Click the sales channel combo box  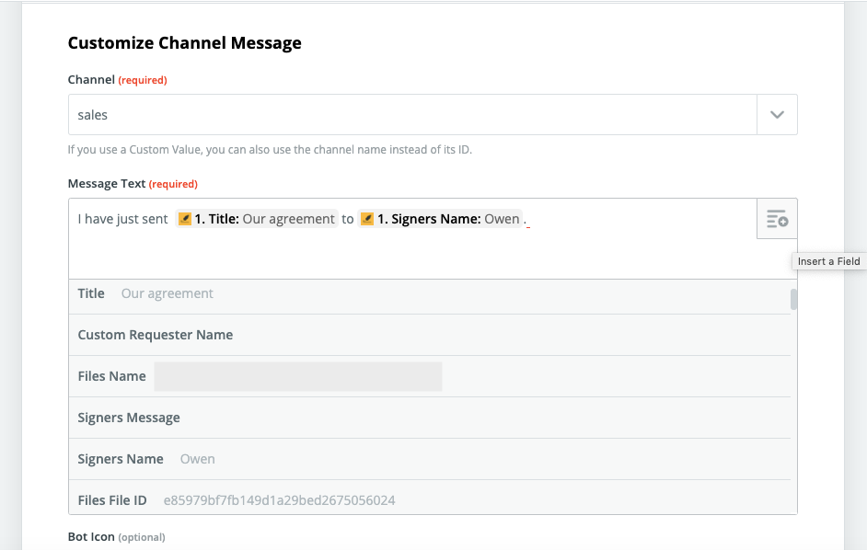point(412,114)
